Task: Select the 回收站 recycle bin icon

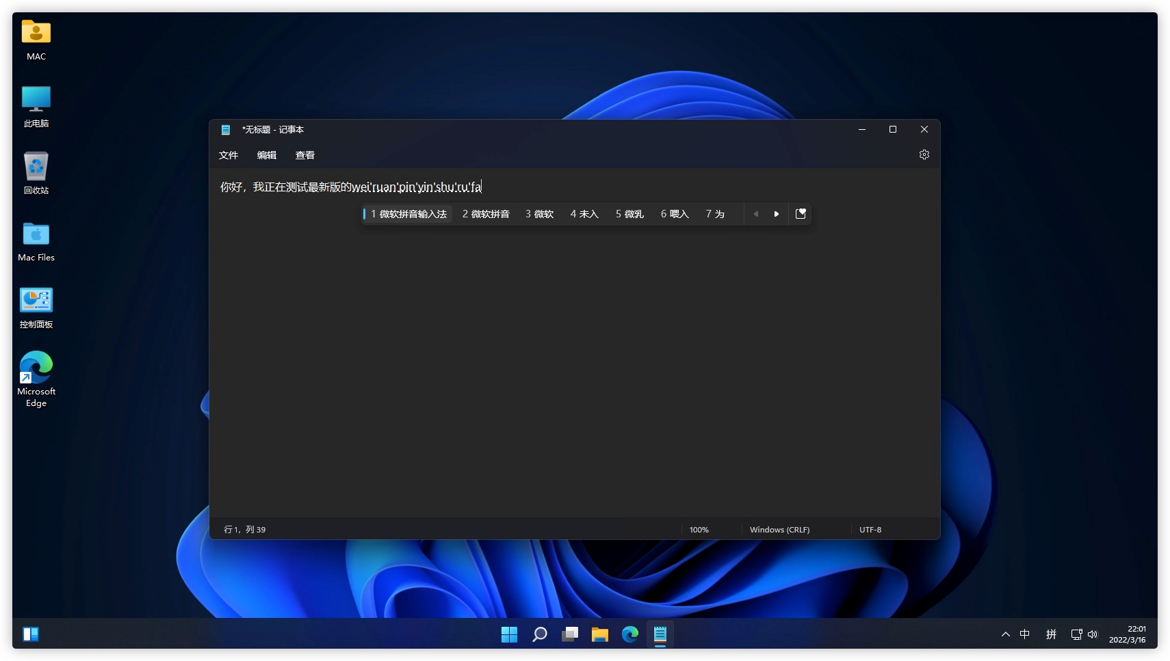Action: click(36, 173)
